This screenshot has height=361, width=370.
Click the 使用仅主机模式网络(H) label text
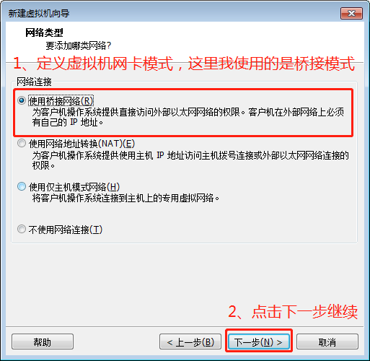coord(74,187)
